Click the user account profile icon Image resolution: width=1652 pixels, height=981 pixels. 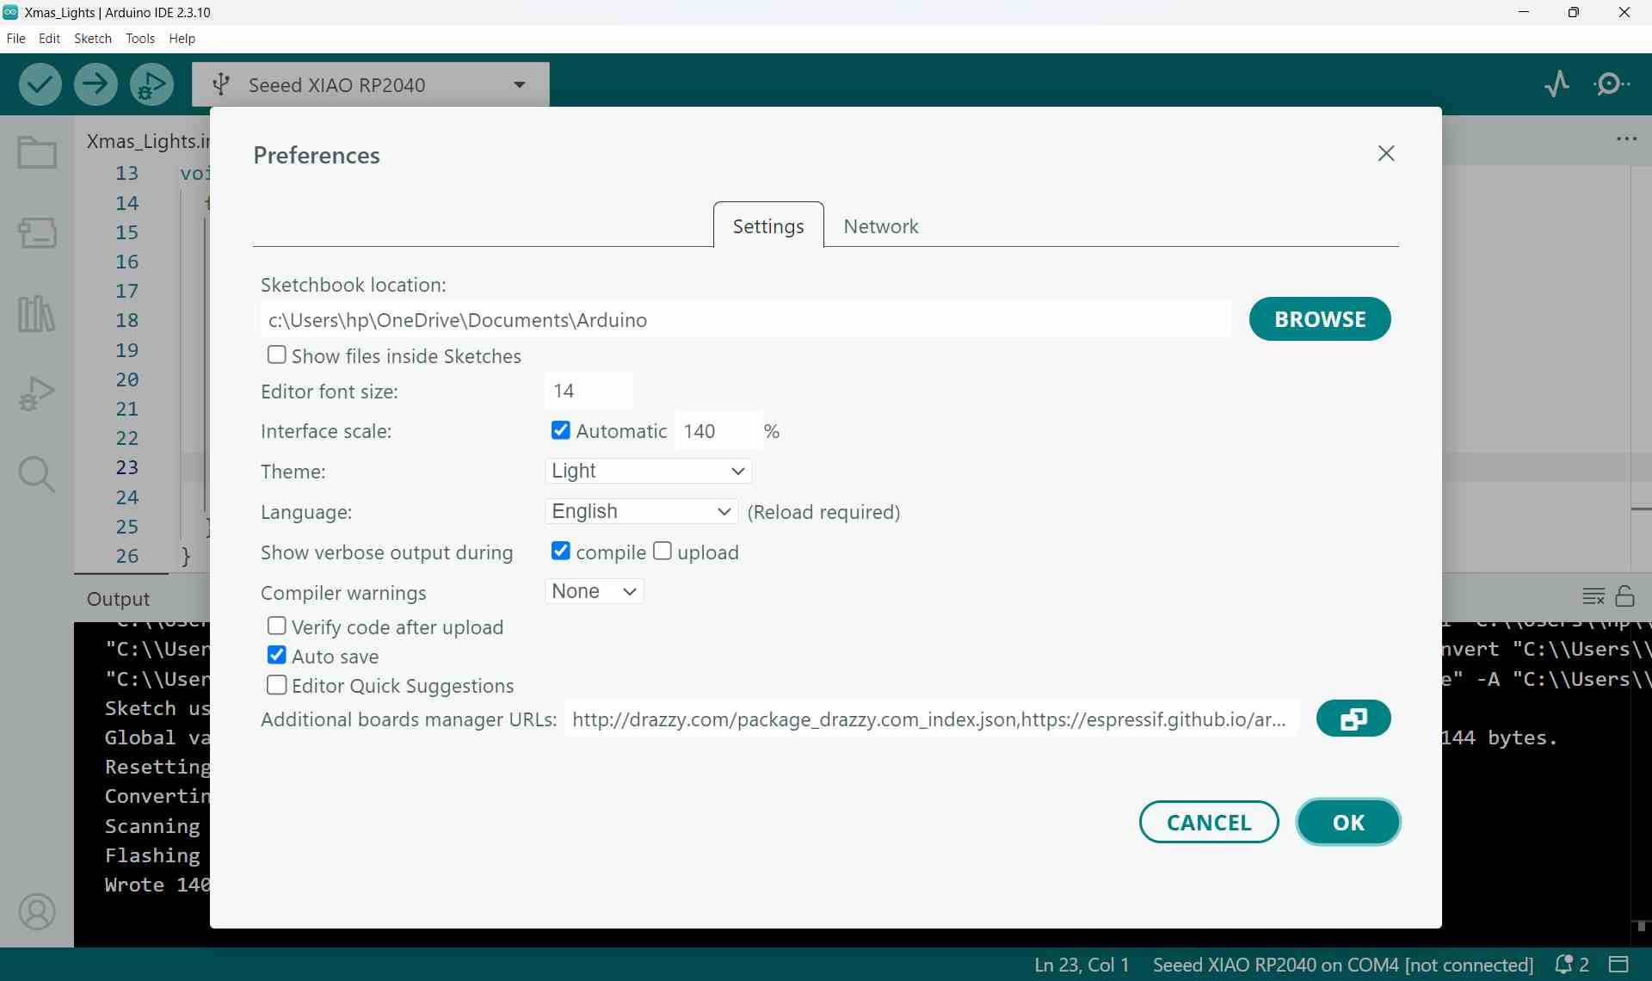[37, 912]
